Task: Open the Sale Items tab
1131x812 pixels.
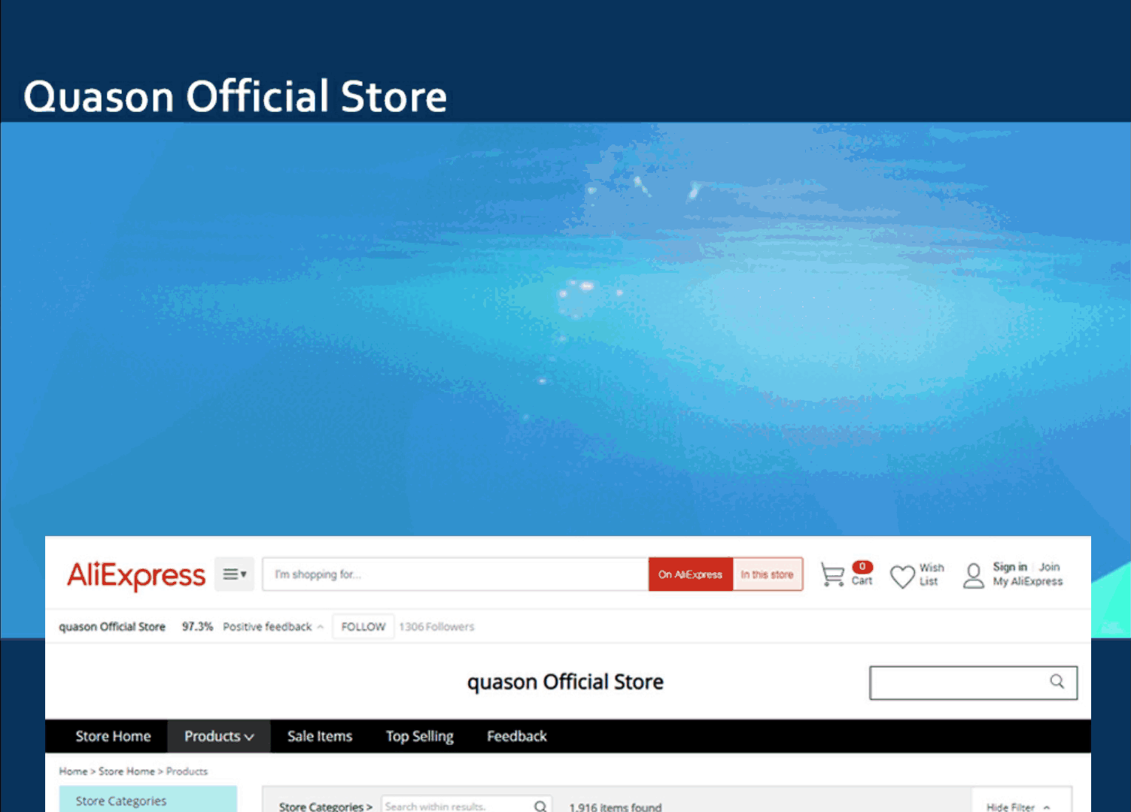Action: tap(319, 737)
